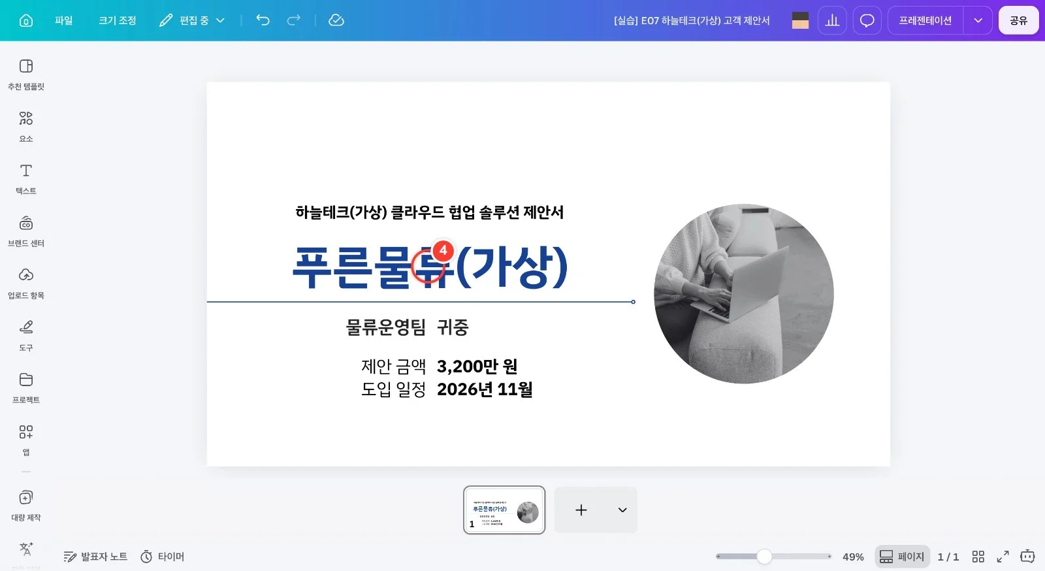Adjust the zoom slider handle

[764, 557]
